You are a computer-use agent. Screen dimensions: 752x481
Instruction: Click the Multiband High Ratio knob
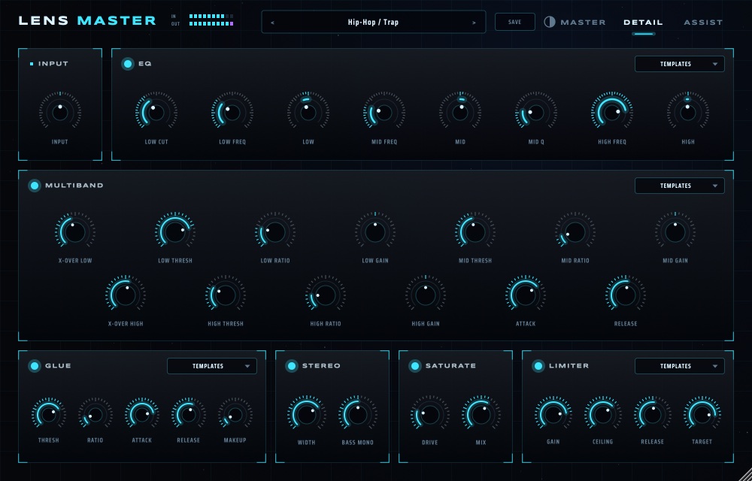[325, 295]
